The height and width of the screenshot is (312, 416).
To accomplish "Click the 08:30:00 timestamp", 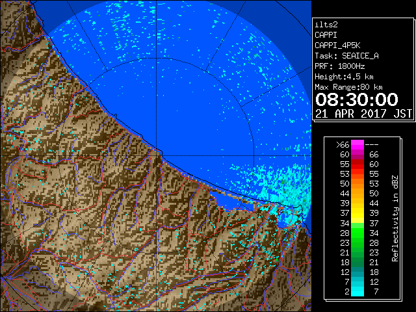I will click(357, 99).
